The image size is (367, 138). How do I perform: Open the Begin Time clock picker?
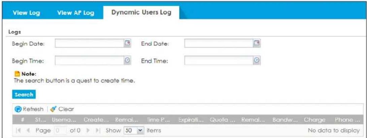[x=128, y=60]
